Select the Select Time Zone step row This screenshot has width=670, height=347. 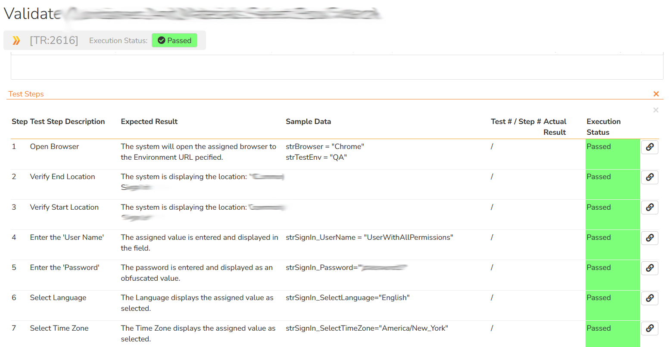pyautogui.click(x=59, y=328)
